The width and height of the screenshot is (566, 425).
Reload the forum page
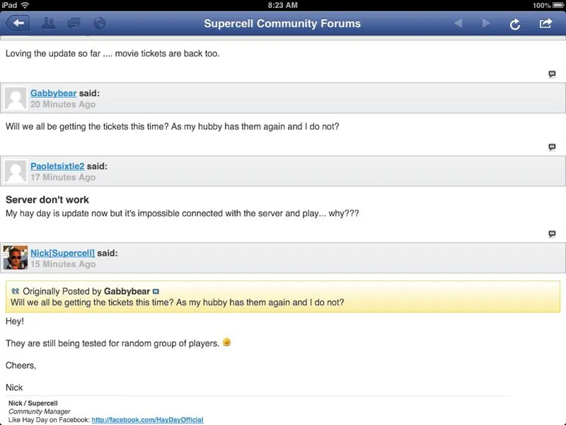(x=515, y=24)
